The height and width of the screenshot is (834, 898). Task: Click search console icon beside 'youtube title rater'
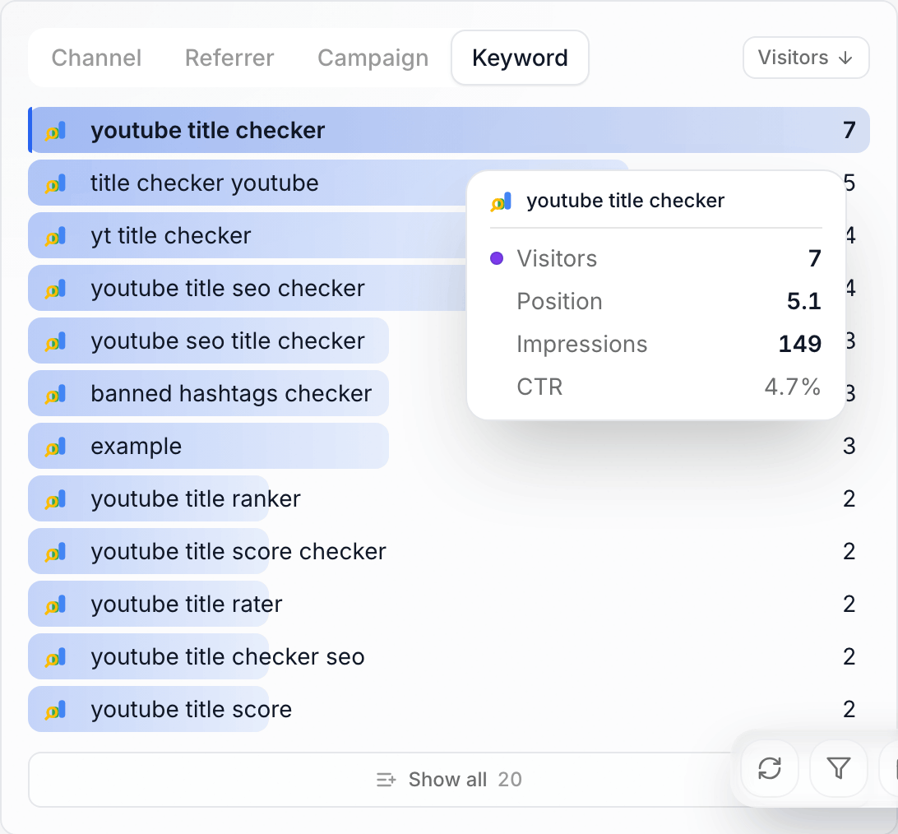[56, 605]
